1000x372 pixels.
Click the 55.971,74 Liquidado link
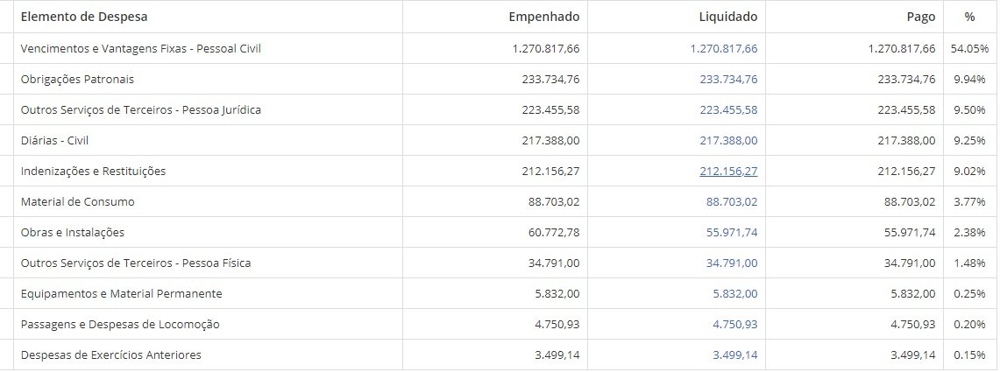pos(732,233)
